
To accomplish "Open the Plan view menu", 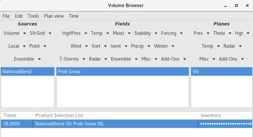I will point(54,16).
